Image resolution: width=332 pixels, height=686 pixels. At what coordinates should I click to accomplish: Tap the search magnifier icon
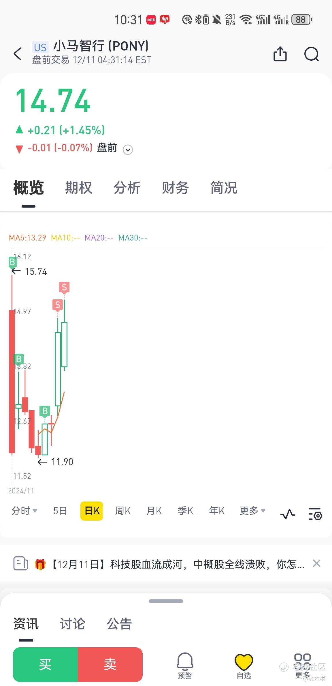312,54
